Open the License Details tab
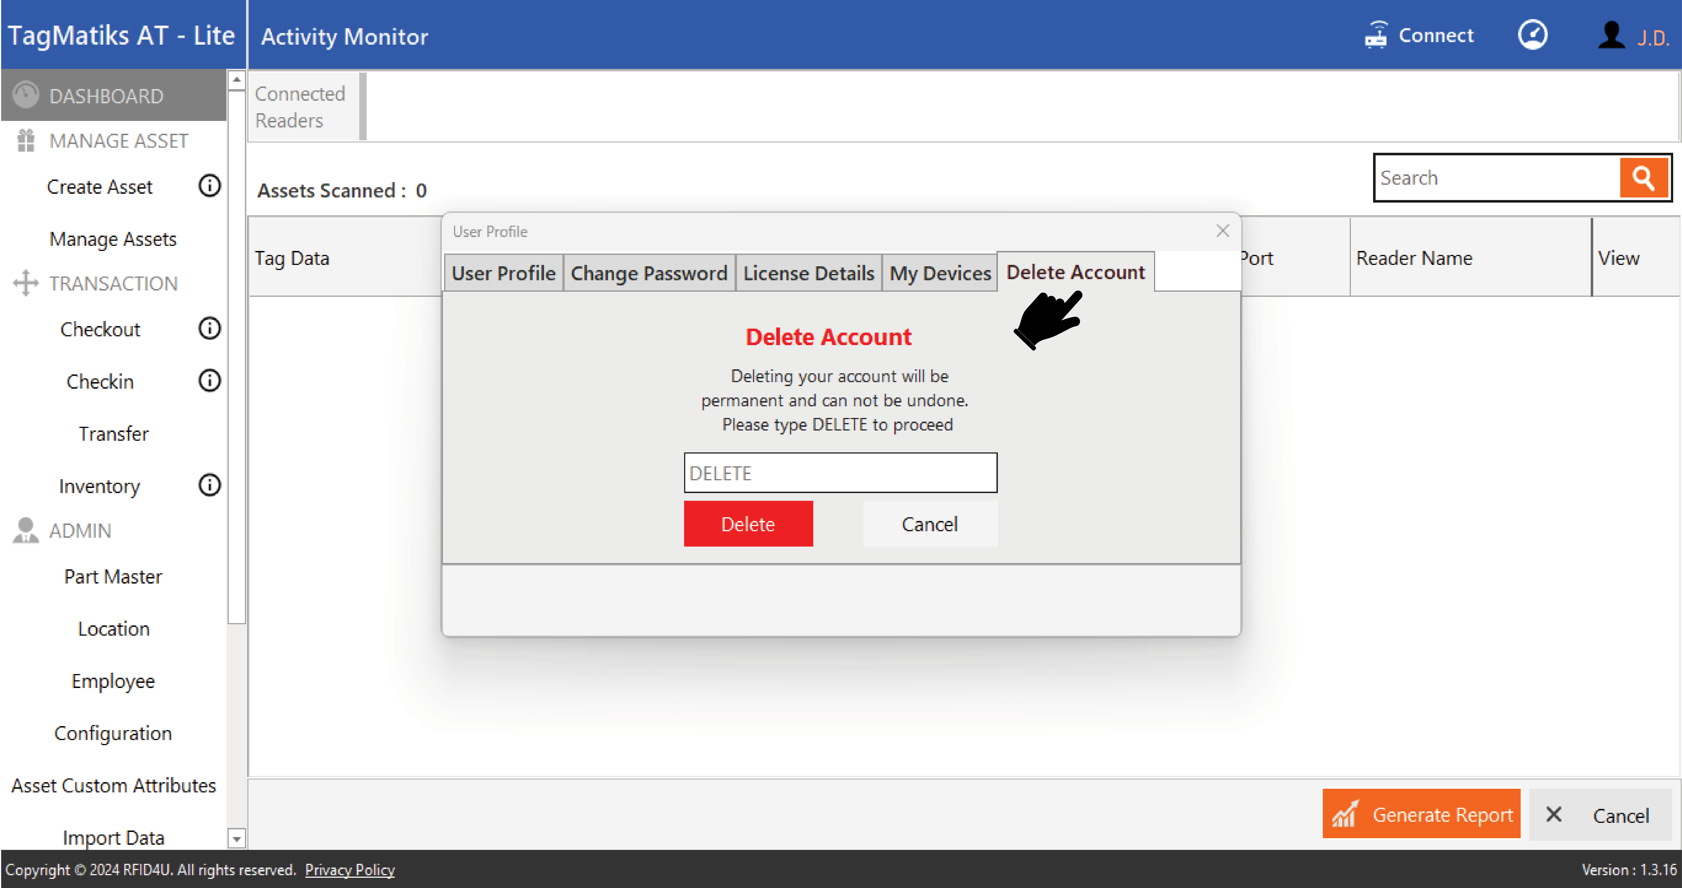The width and height of the screenshot is (1682, 888). 808,273
